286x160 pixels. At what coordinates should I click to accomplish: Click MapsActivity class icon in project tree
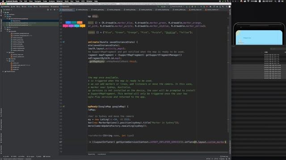(12, 21)
